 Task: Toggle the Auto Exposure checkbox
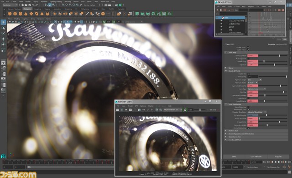[x=248, y=59]
